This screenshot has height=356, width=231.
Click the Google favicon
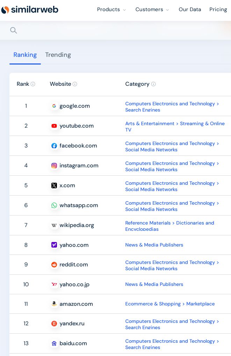[54, 106]
